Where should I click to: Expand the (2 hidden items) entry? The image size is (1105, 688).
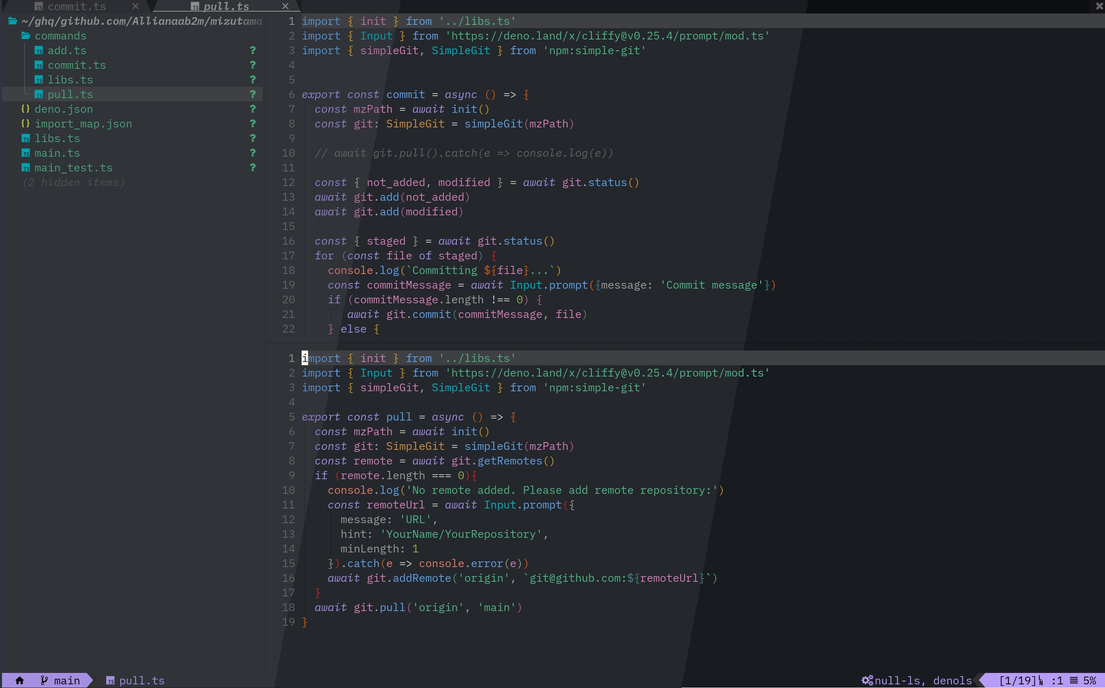tap(74, 182)
